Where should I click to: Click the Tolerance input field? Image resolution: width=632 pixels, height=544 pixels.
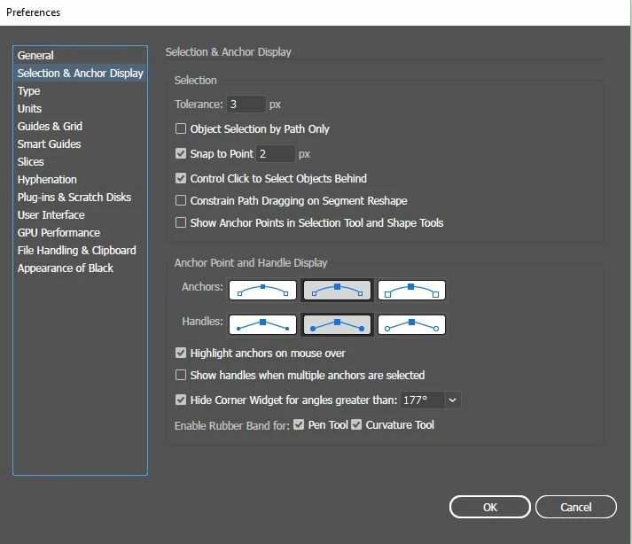click(246, 105)
